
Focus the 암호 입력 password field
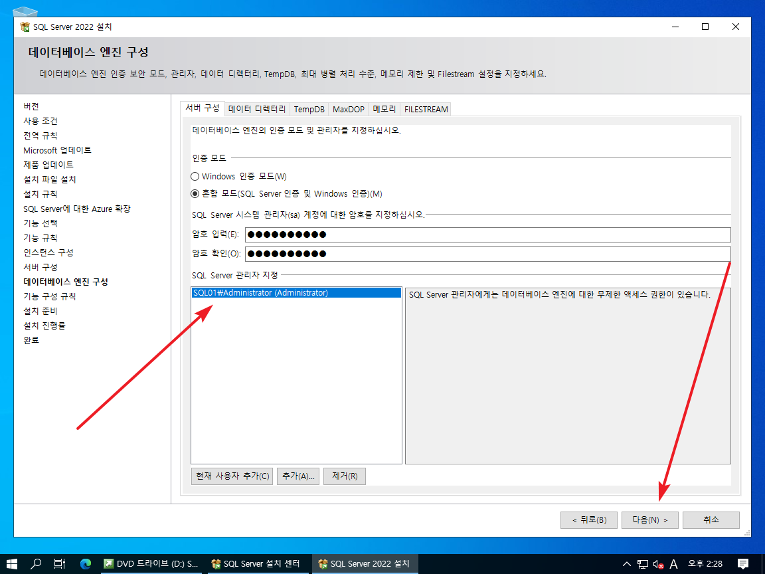pyautogui.click(x=488, y=235)
